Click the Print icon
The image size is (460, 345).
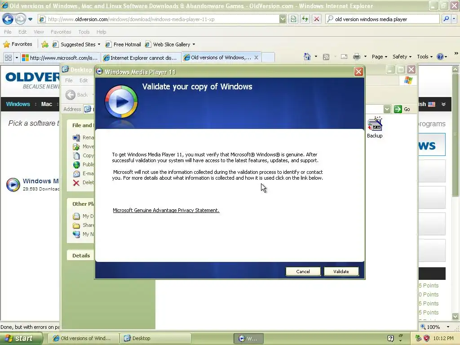coord(356,57)
